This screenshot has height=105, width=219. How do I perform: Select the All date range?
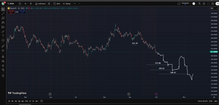[x=36, y=101]
